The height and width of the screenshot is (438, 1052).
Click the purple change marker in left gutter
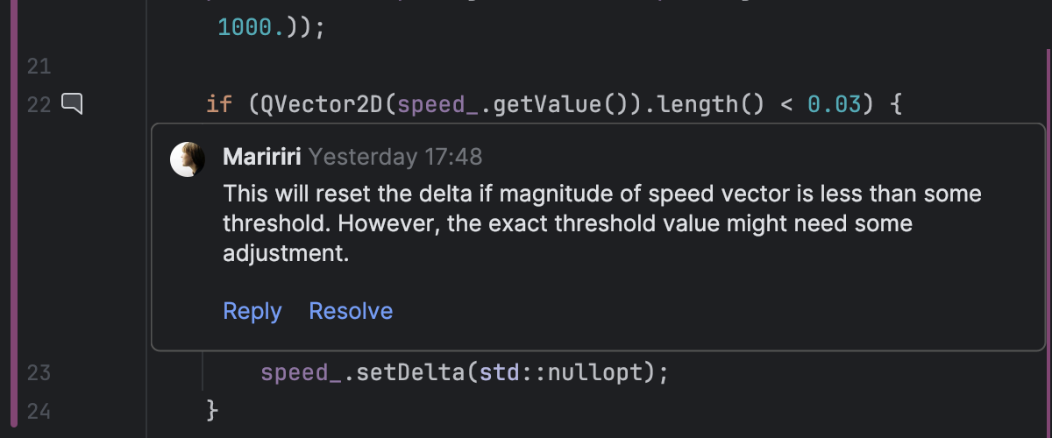click(x=13, y=219)
